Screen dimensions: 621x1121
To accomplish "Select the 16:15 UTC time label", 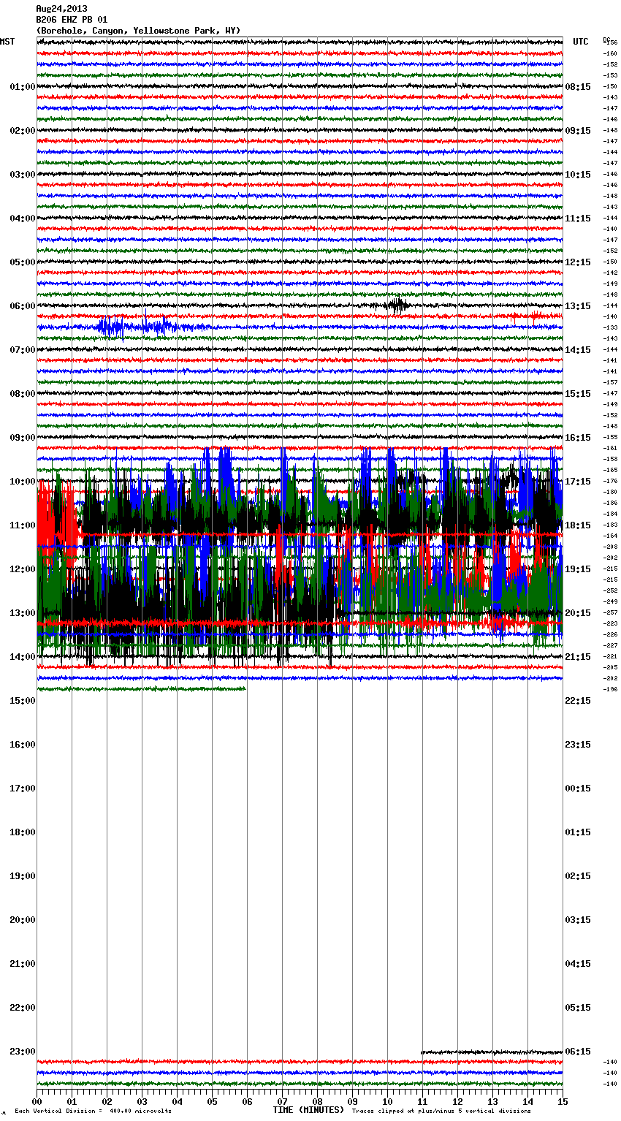I will pyautogui.click(x=578, y=438).
